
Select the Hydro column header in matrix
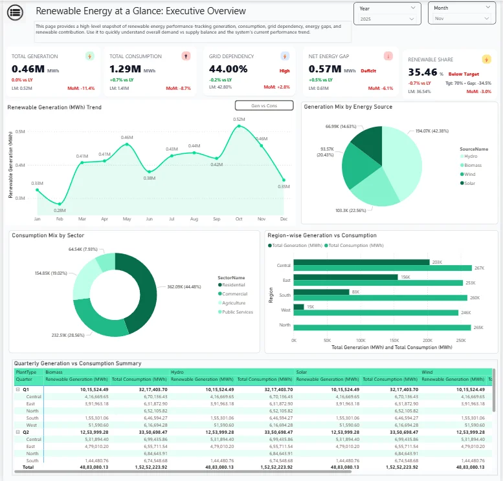coord(177,372)
